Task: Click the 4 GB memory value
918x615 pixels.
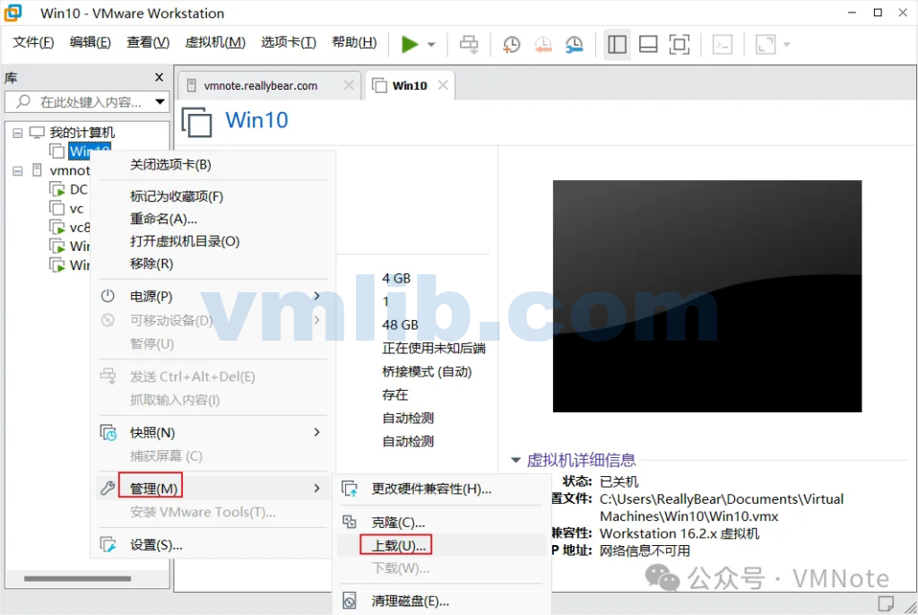Action: (396, 278)
